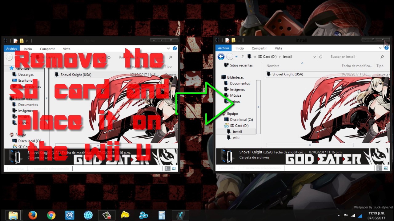Screen dimensions: 394x221
Task: Refresh the install window address bar
Action: coord(321,57)
